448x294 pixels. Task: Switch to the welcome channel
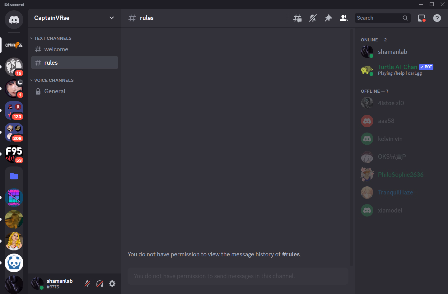click(75, 49)
